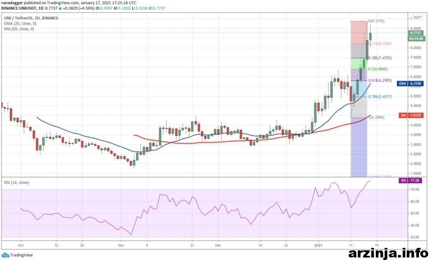This screenshot has width=429, height=260.
Task: Open the EMA (20, close, 0) indicator legend
Action: pyautogui.click(x=20, y=23)
